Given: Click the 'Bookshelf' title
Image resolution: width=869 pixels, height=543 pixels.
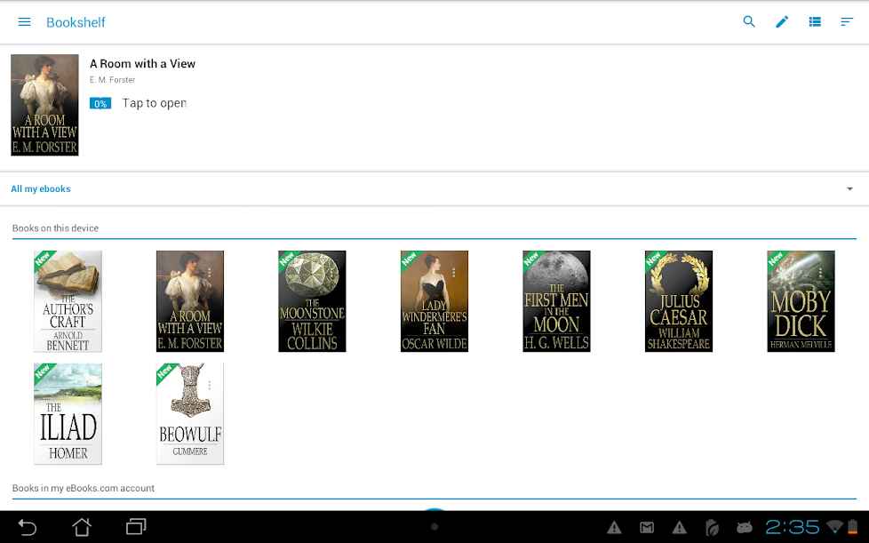Looking at the screenshot, I should (76, 22).
